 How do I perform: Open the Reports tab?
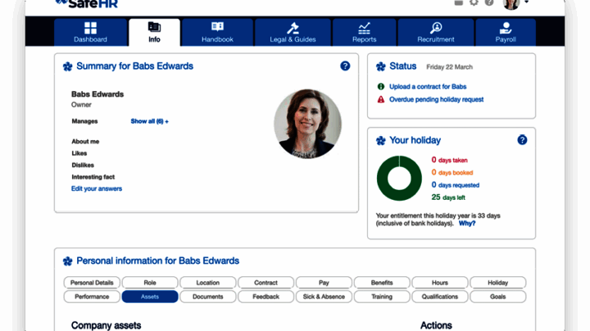click(x=364, y=32)
